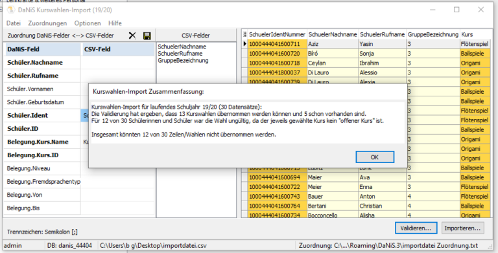Click the delete mapping X icon
Screen dimensions: 498x253
tap(132, 36)
